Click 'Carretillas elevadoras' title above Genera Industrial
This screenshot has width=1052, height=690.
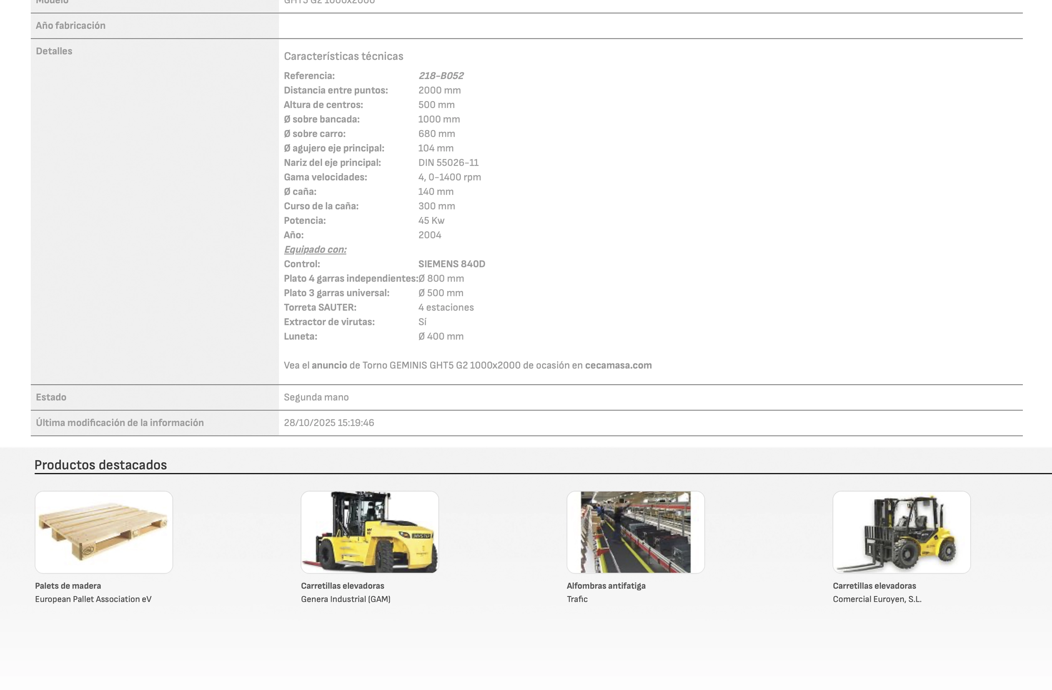342,586
